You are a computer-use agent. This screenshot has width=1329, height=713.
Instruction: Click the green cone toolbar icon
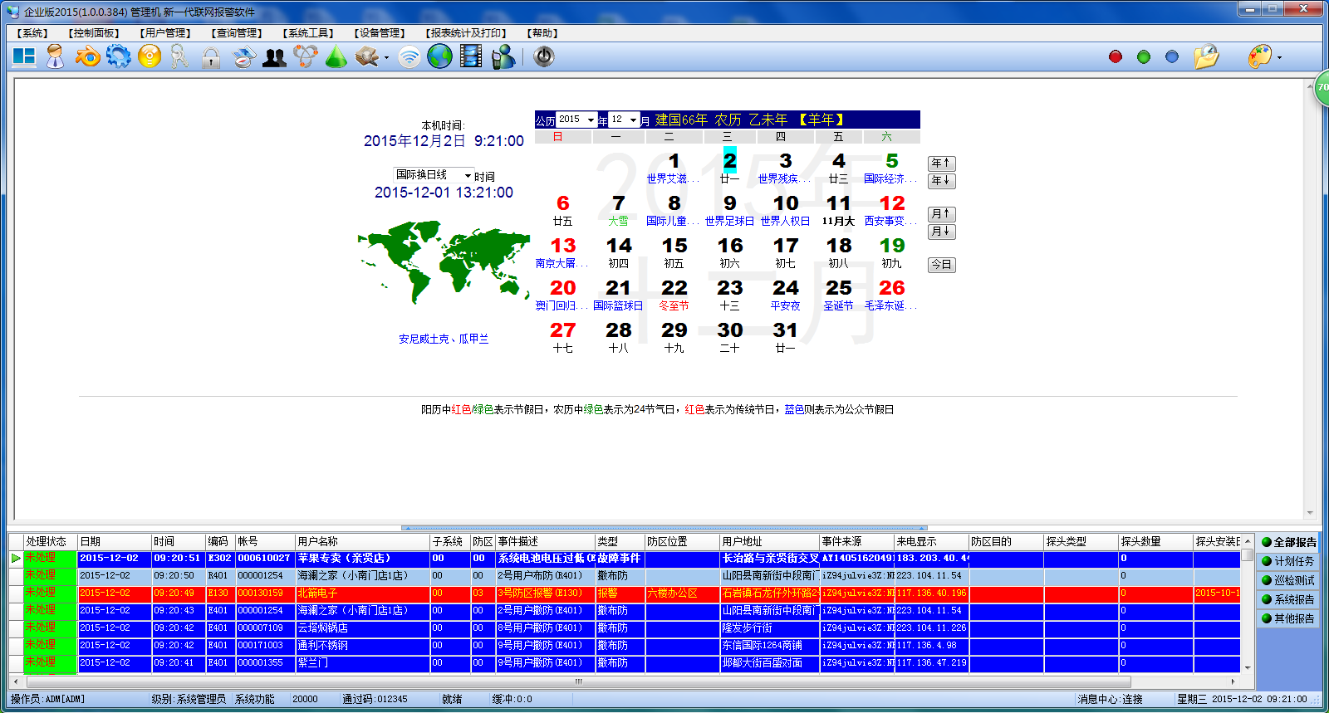pos(336,57)
